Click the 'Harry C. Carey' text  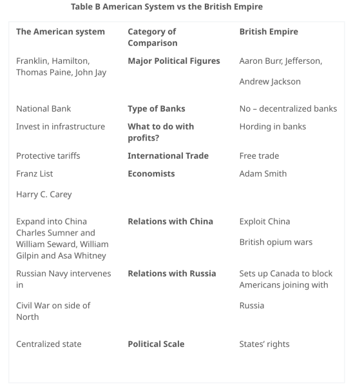[x=44, y=195]
